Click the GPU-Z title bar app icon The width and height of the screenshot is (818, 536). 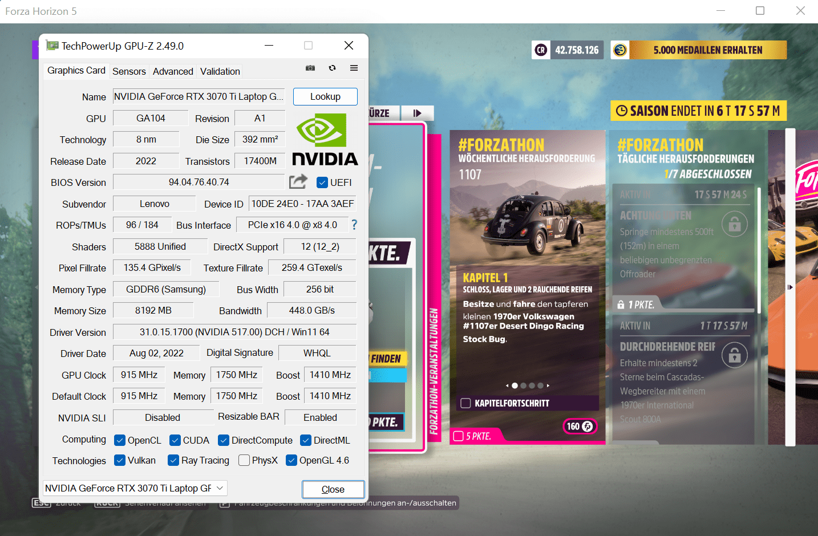52,46
